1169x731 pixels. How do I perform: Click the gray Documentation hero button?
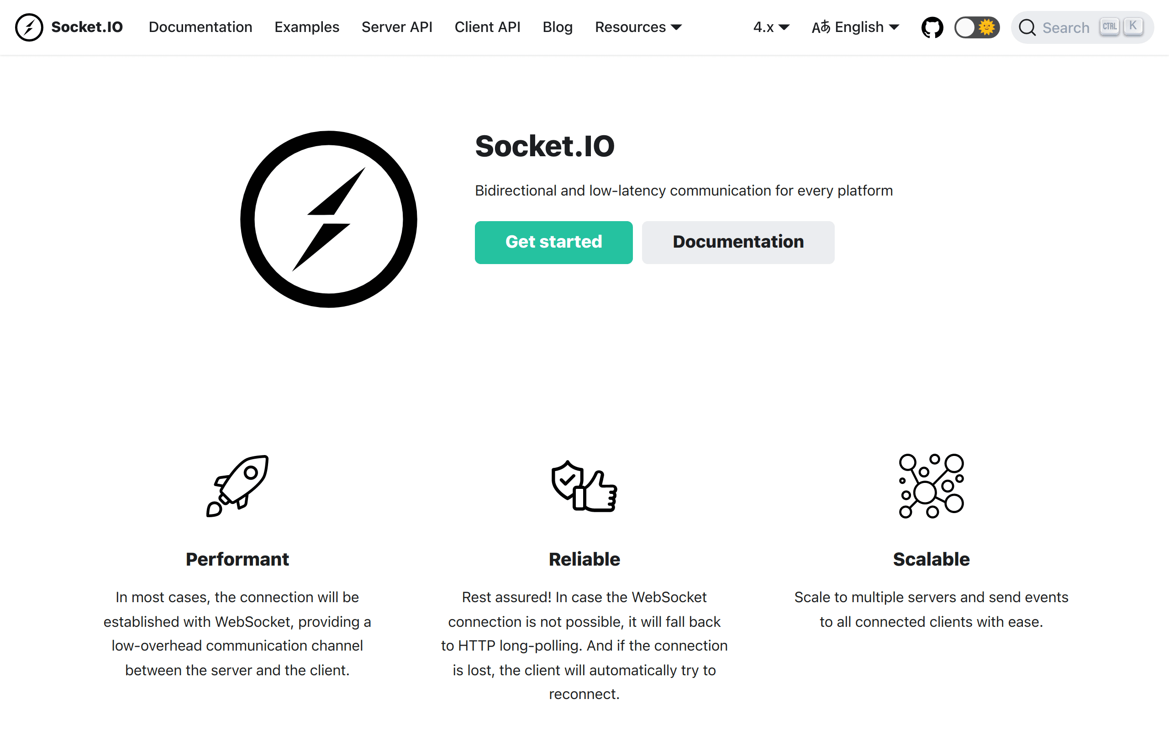tap(738, 242)
